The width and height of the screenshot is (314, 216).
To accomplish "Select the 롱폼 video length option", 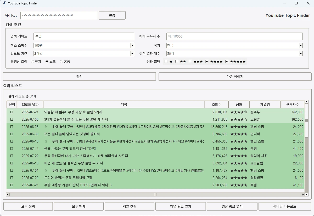I will (61, 61).
